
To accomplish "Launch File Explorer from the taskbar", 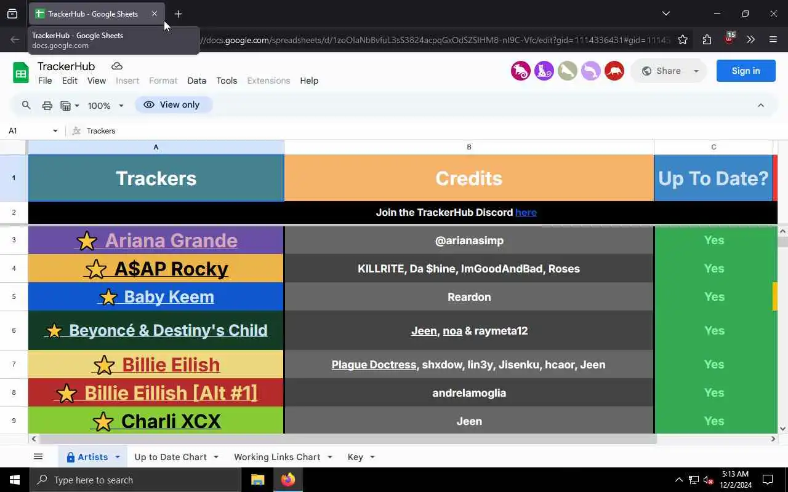I will (x=257, y=480).
